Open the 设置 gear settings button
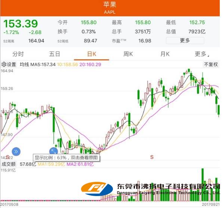This screenshot has width=222, height=208. [9, 65]
